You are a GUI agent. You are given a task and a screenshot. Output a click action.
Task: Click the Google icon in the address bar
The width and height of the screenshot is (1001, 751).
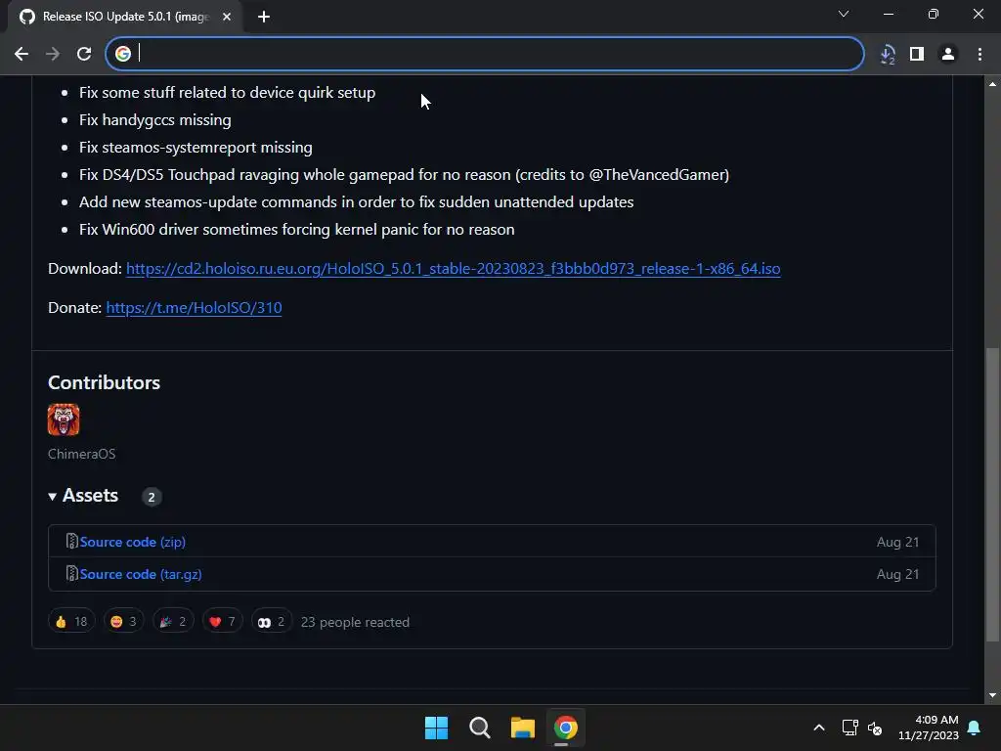(122, 54)
